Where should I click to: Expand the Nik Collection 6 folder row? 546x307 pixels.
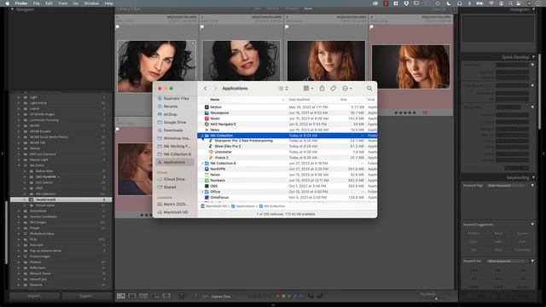tap(202, 163)
